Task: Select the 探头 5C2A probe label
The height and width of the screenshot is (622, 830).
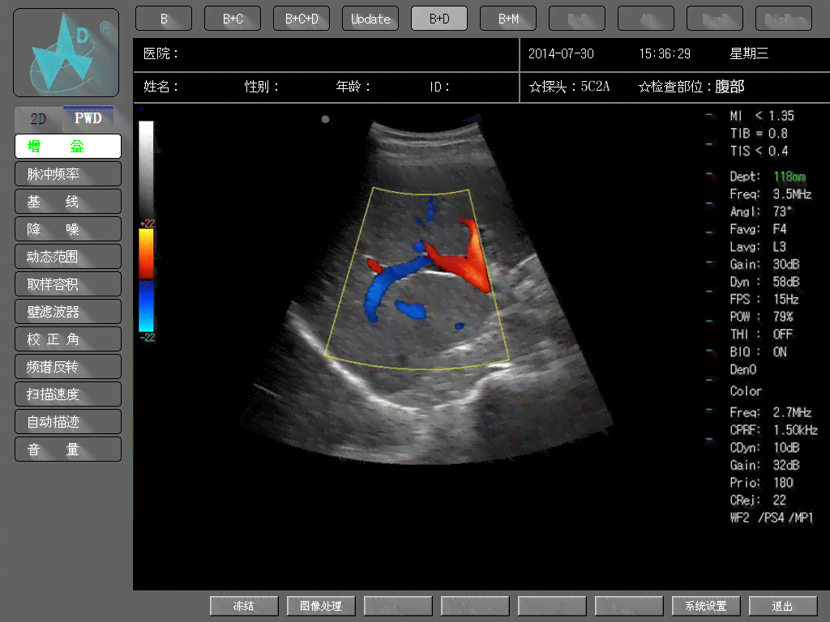Action: pos(570,87)
